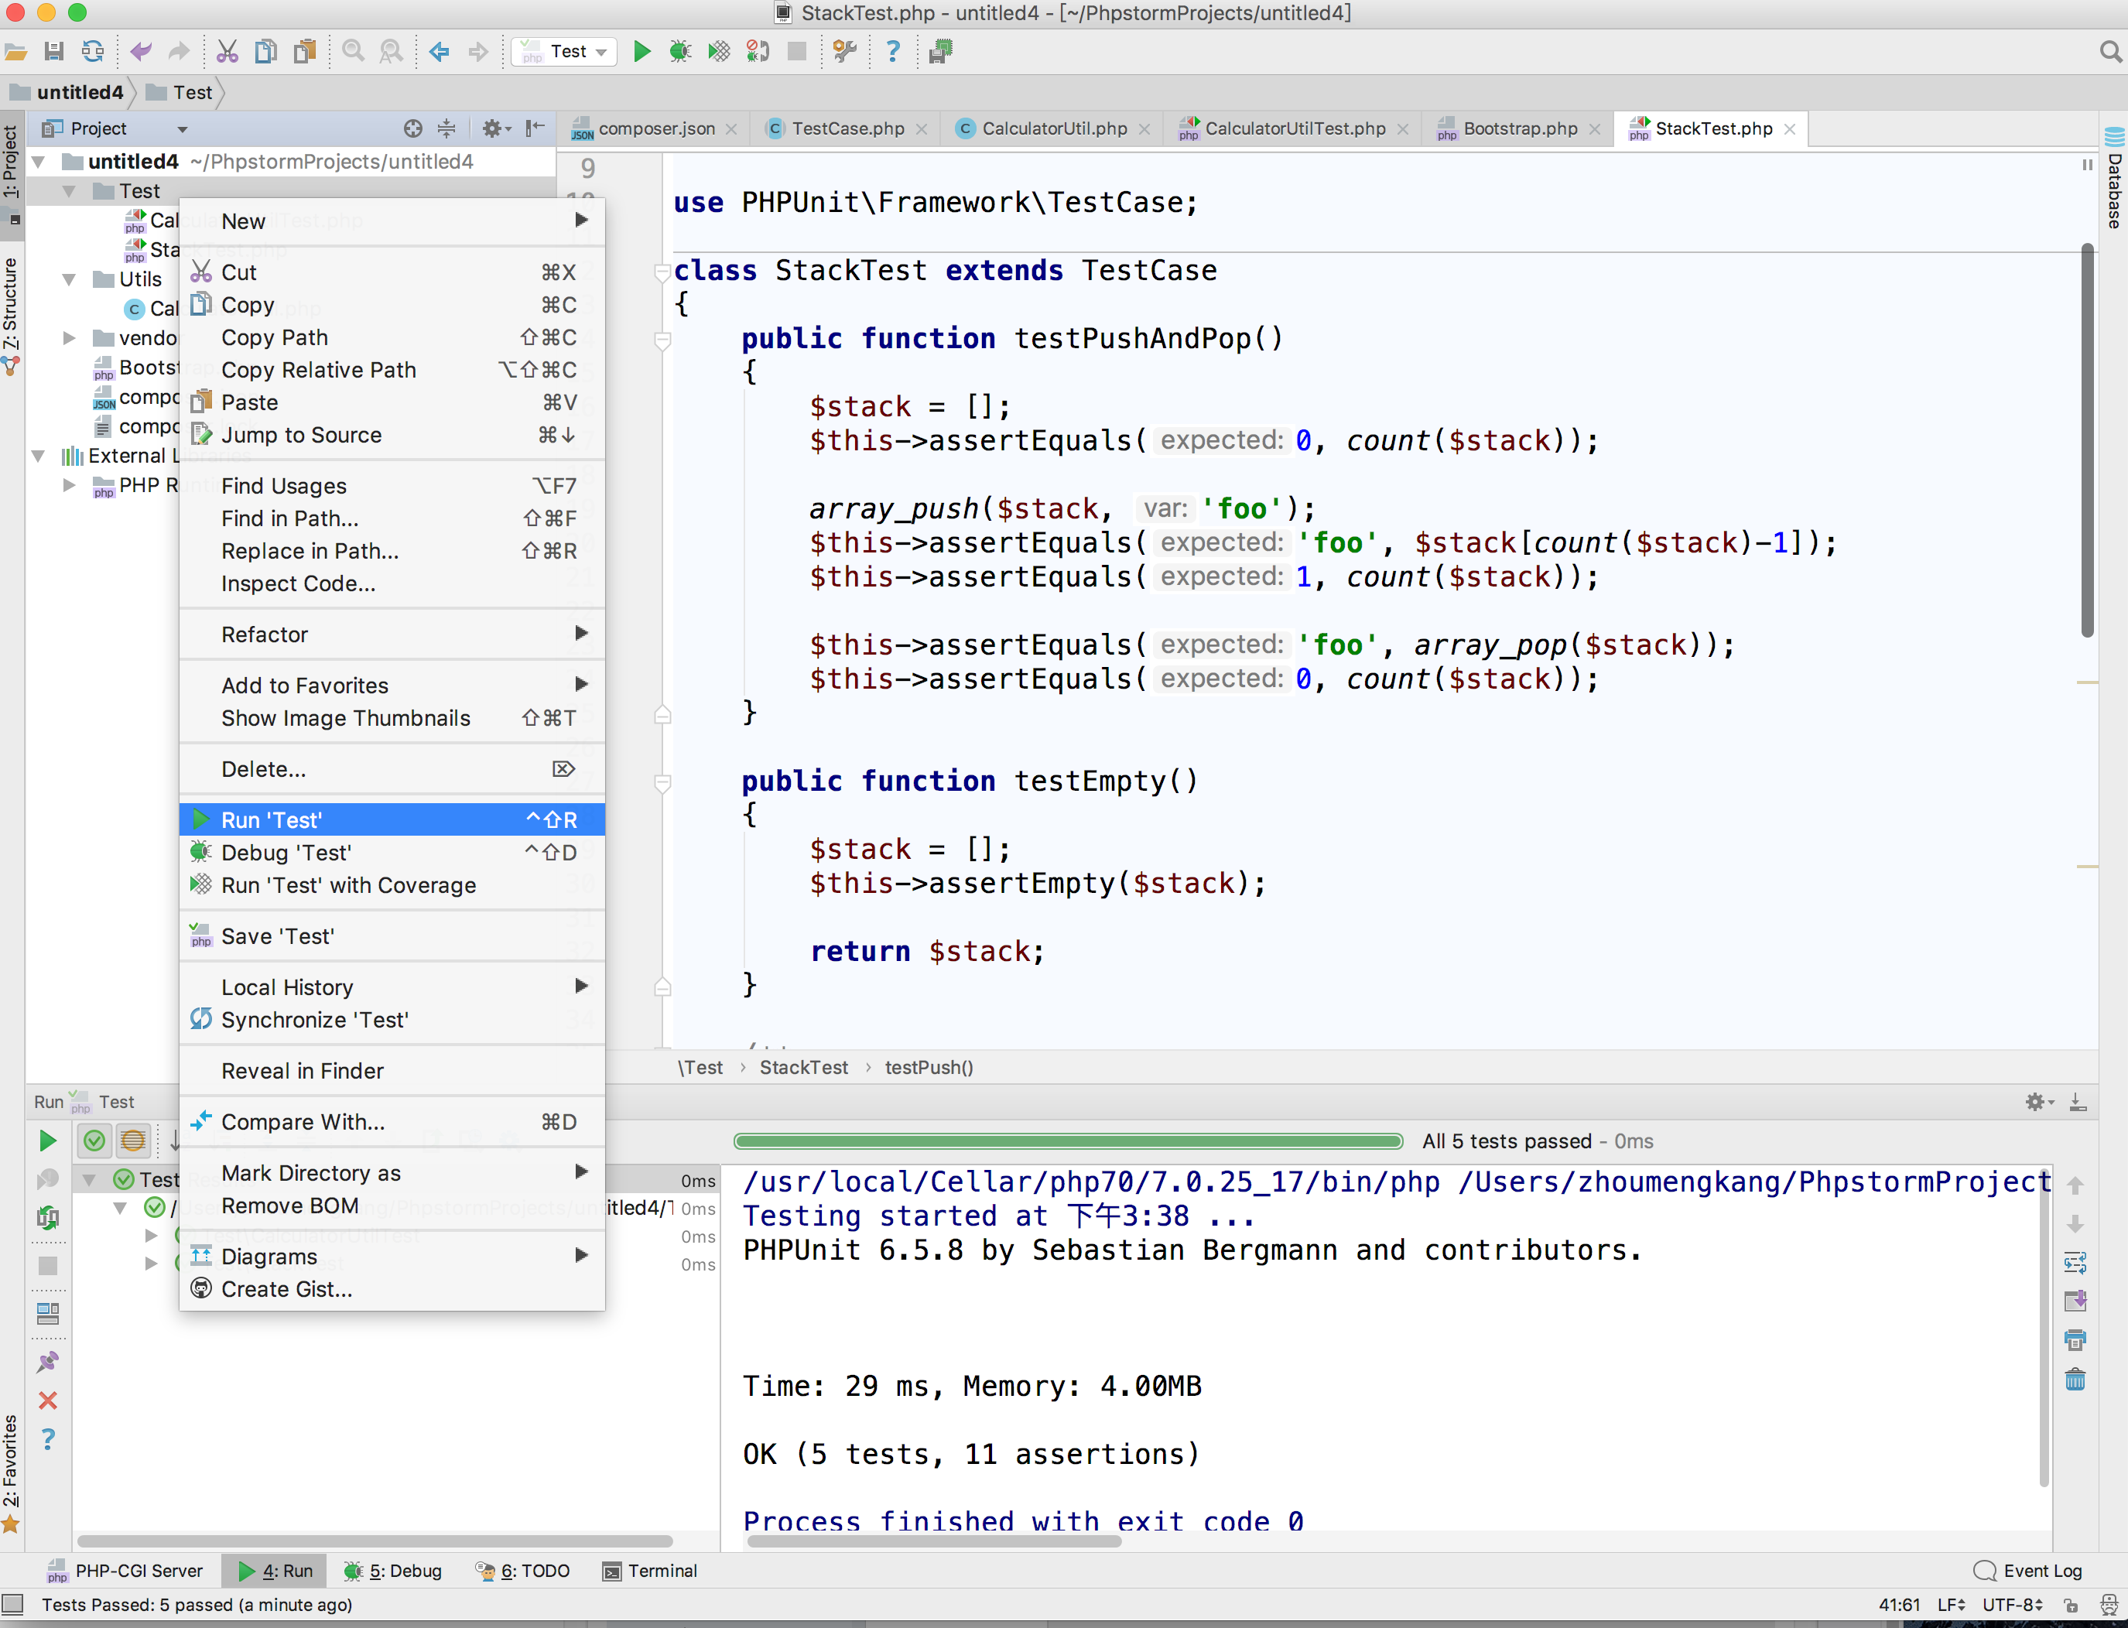The width and height of the screenshot is (2128, 1628).
Task: Toggle soft-wrap in the console output
Action: click(x=2075, y=1263)
